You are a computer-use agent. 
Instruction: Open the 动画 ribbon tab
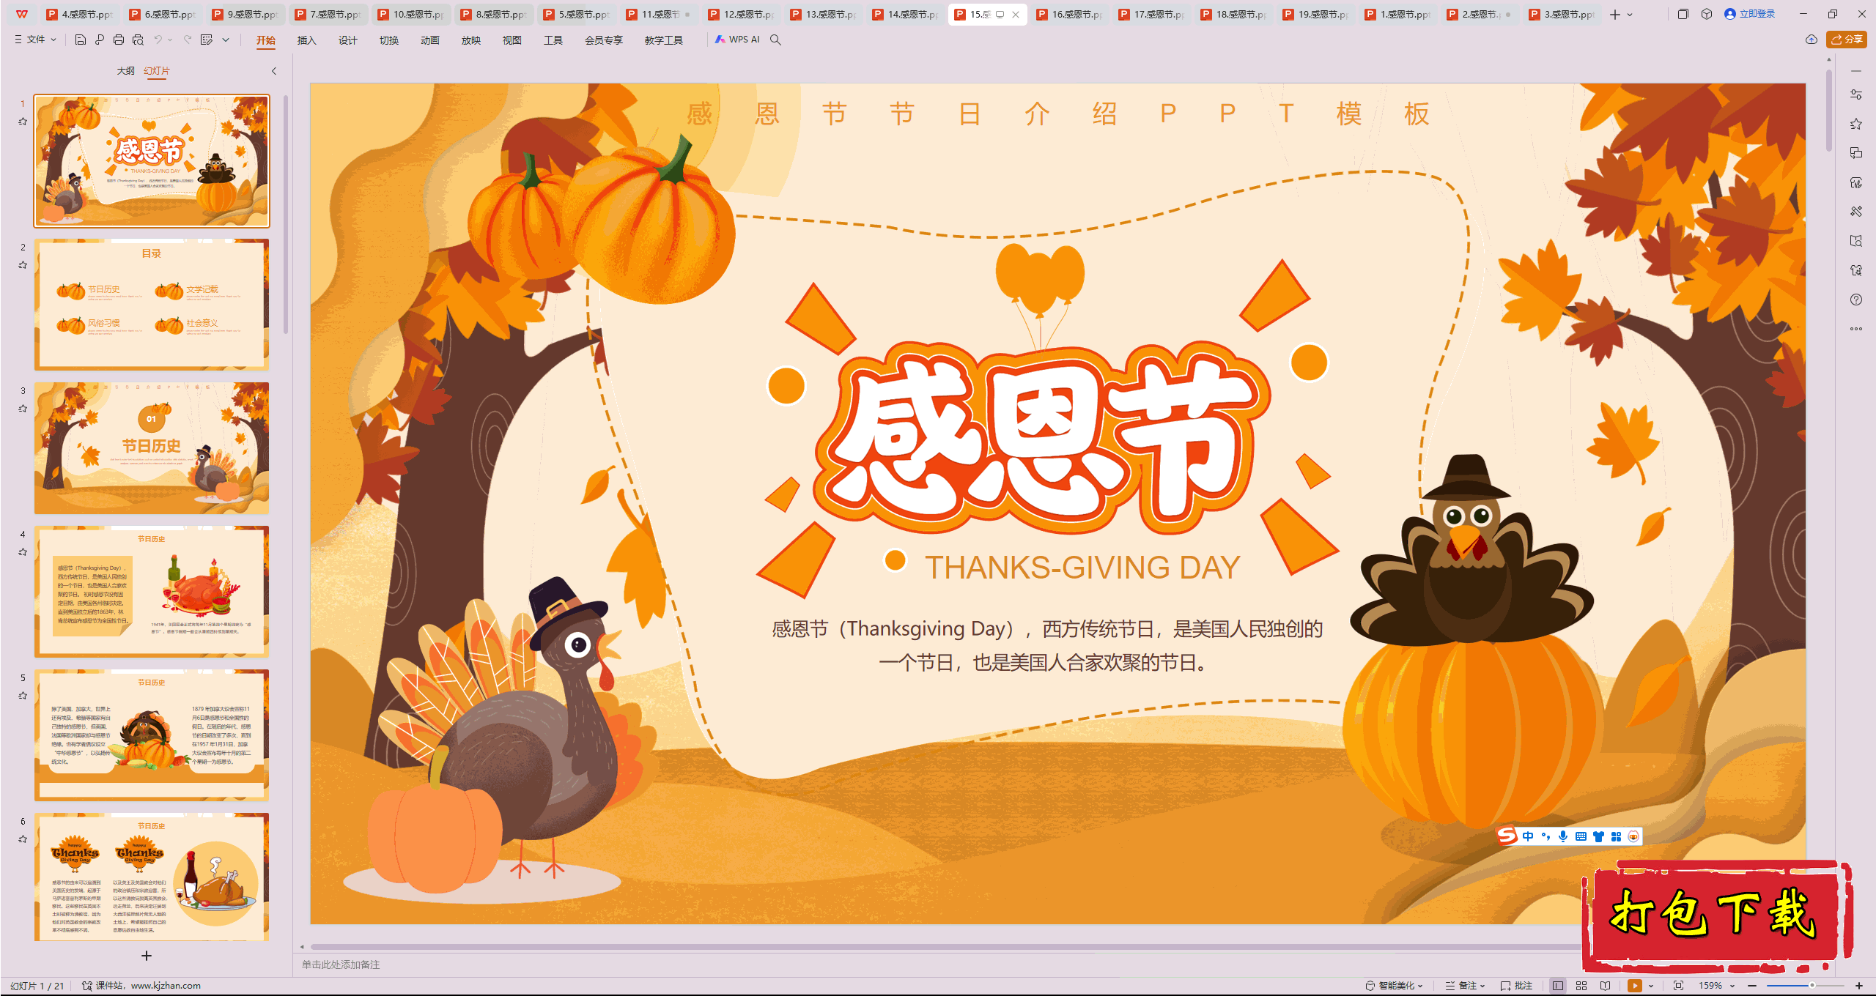[429, 40]
